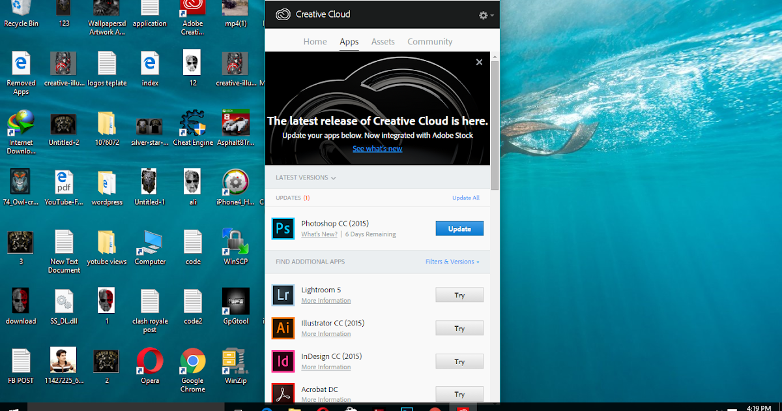782x411 pixels.
Task: Close the latest release banner
Action: [480, 62]
